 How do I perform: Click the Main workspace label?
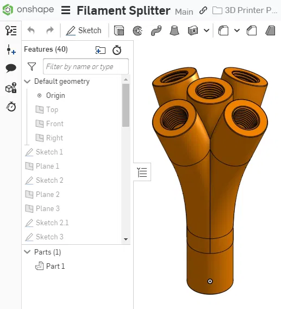point(184,12)
